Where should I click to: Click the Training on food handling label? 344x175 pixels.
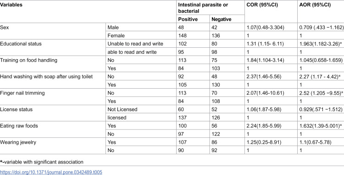point(28,60)
